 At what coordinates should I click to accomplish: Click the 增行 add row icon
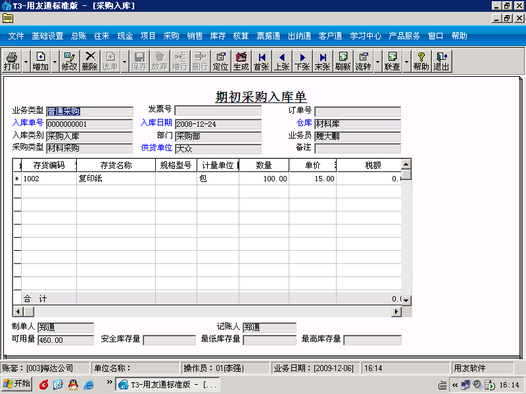coord(179,61)
